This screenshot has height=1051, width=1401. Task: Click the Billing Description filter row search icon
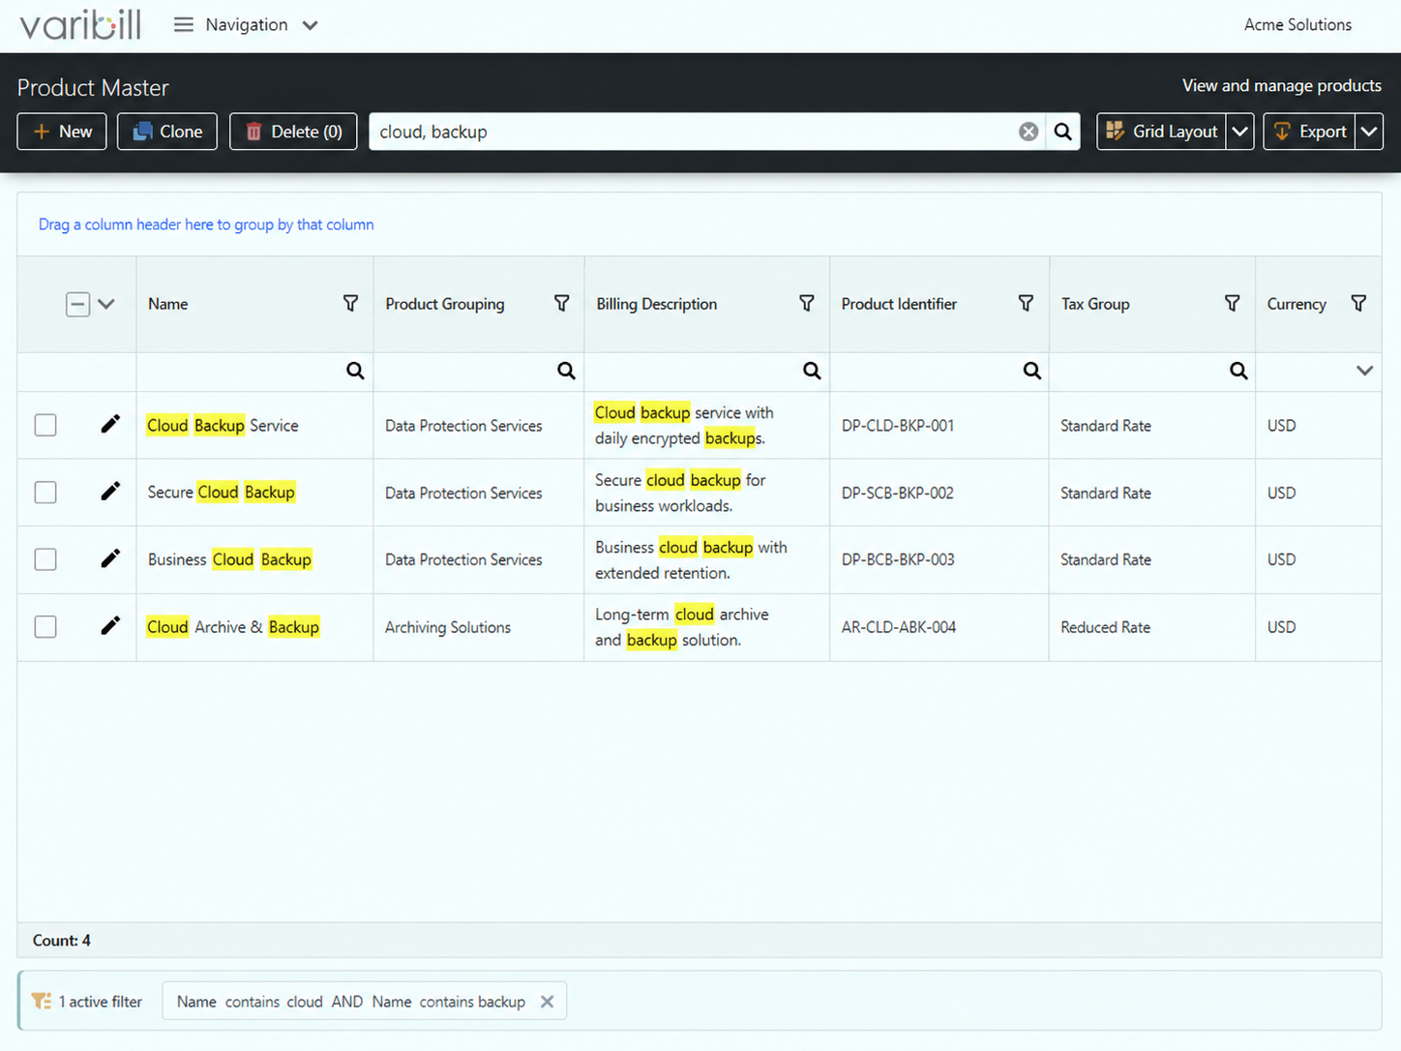pos(812,371)
